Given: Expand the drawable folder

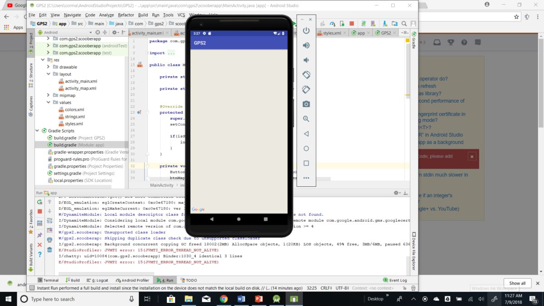Looking at the screenshot, I should coord(49,67).
